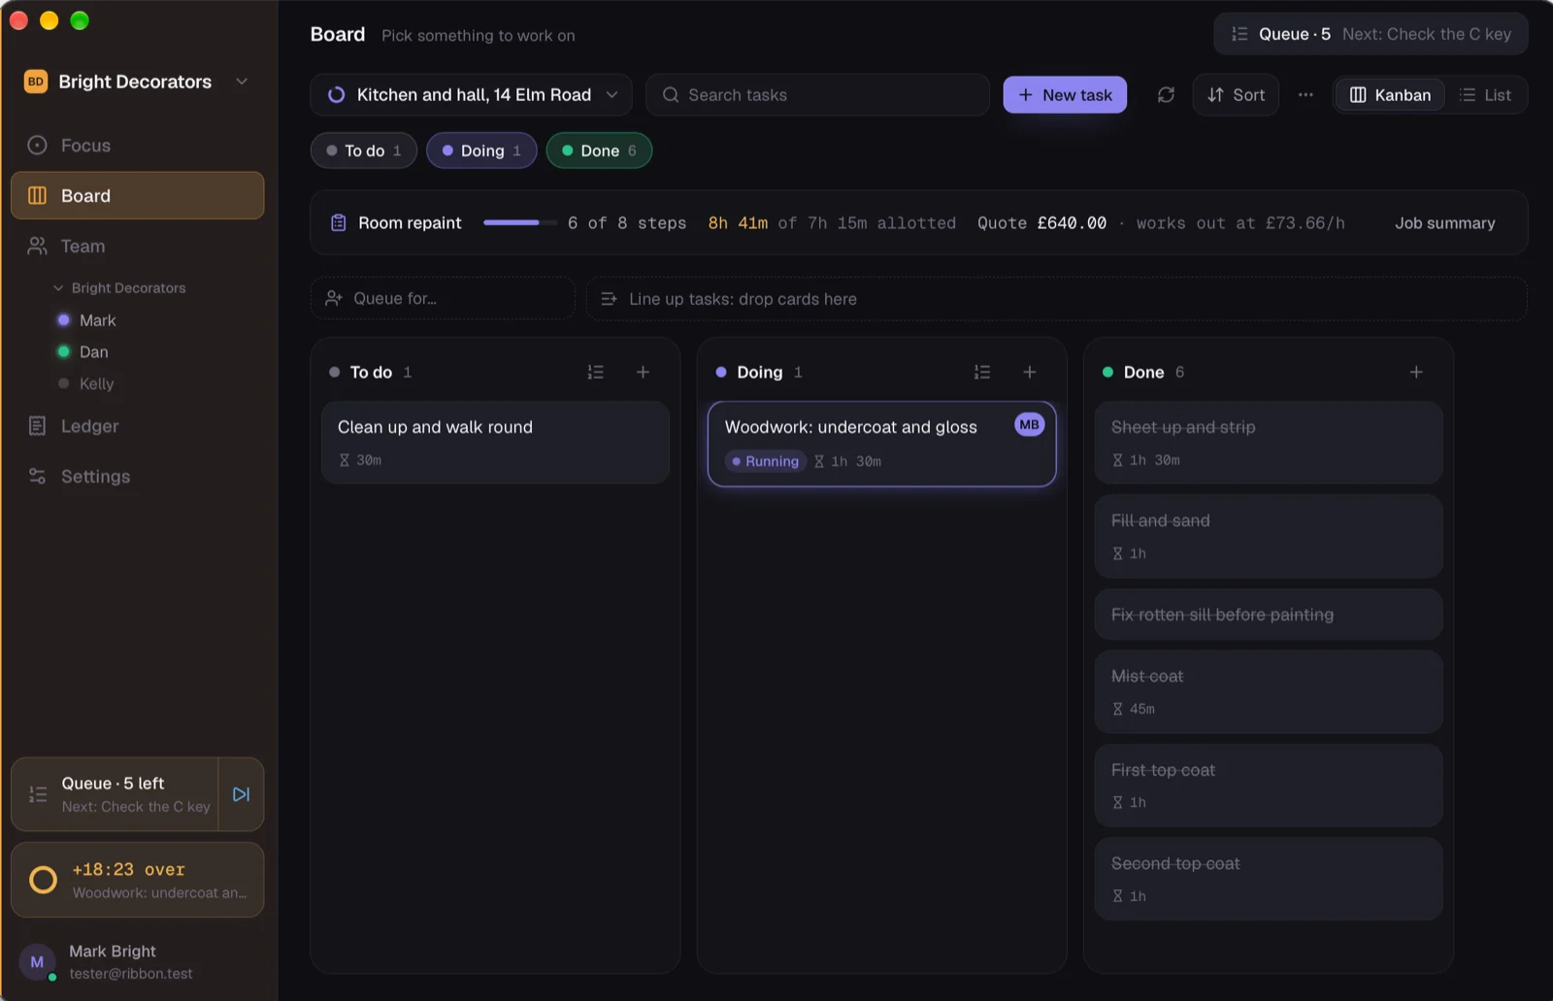Click the add-card plus in Doing column

(1029, 372)
